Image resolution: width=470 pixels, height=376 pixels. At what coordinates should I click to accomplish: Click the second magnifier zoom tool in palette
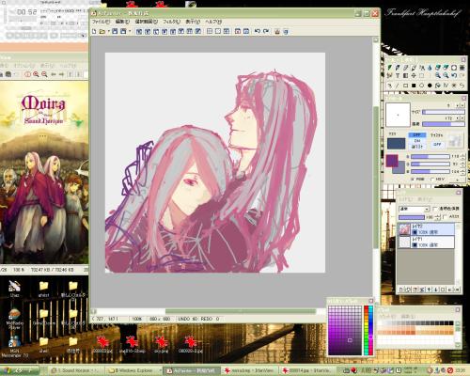coord(446,75)
